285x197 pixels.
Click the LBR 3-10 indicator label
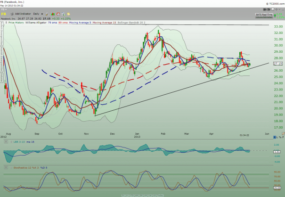pyautogui.click(x=19, y=142)
